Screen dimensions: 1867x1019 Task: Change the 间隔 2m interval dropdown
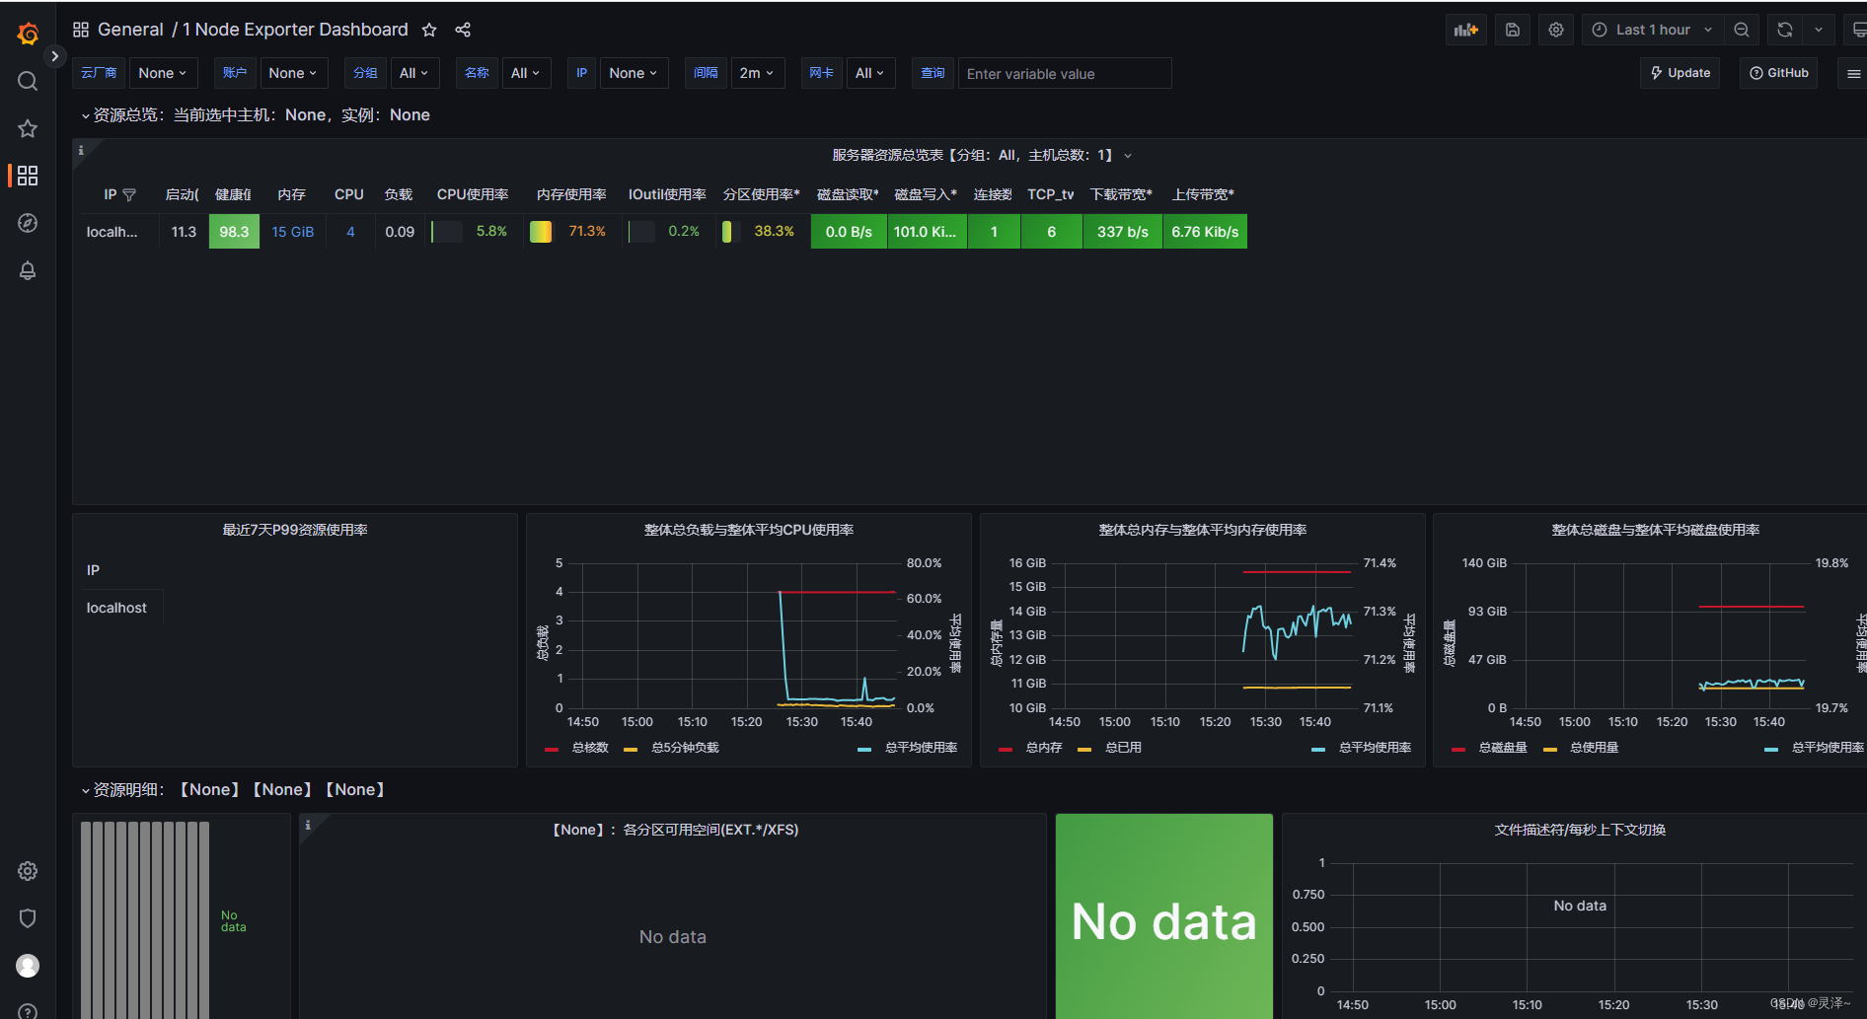click(x=757, y=73)
